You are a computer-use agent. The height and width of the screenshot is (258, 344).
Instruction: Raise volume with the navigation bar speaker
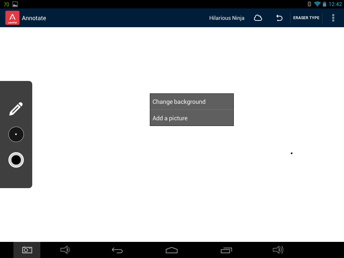click(278, 250)
